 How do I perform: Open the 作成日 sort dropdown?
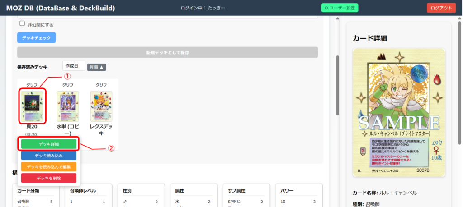coord(74,66)
